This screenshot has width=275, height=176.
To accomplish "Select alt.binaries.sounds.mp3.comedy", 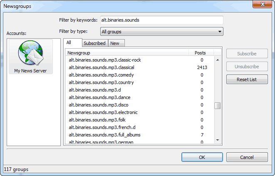I will [140, 75].
